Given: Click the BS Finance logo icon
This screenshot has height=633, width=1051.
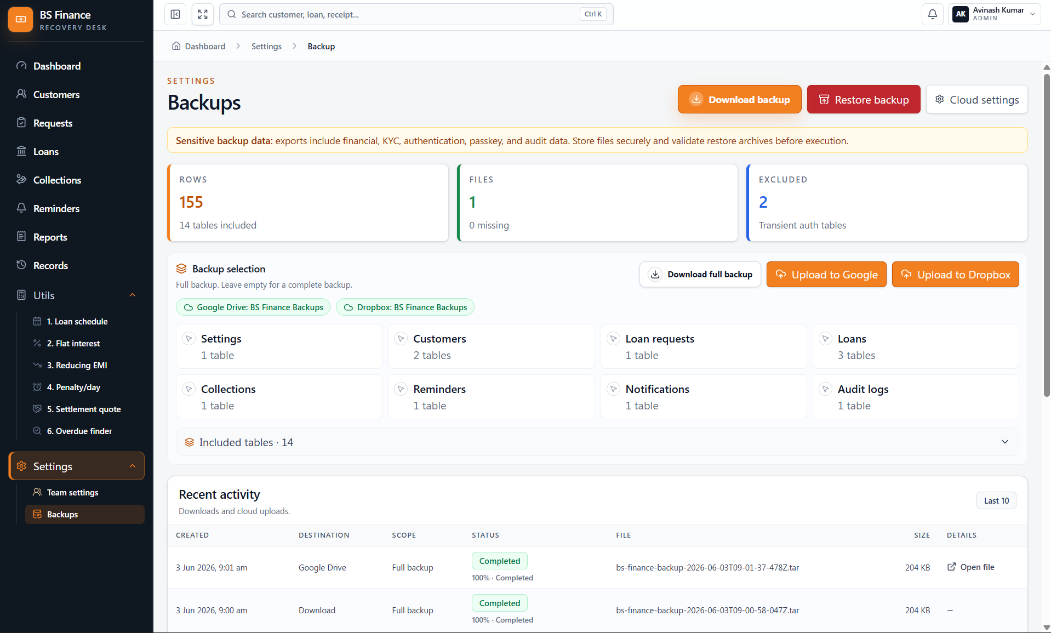Looking at the screenshot, I should 20,20.
